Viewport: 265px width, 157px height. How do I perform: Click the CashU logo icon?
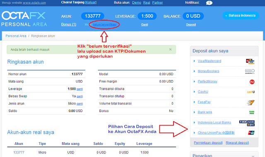click(x=251, y=92)
